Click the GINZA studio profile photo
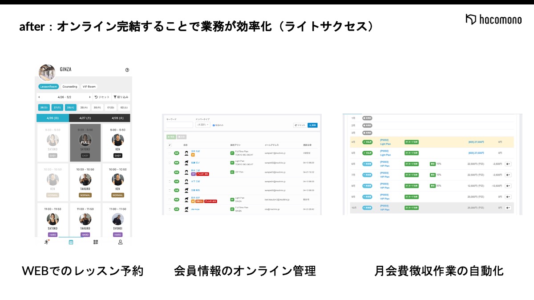534x300 pixels. (x=47, y=72)
